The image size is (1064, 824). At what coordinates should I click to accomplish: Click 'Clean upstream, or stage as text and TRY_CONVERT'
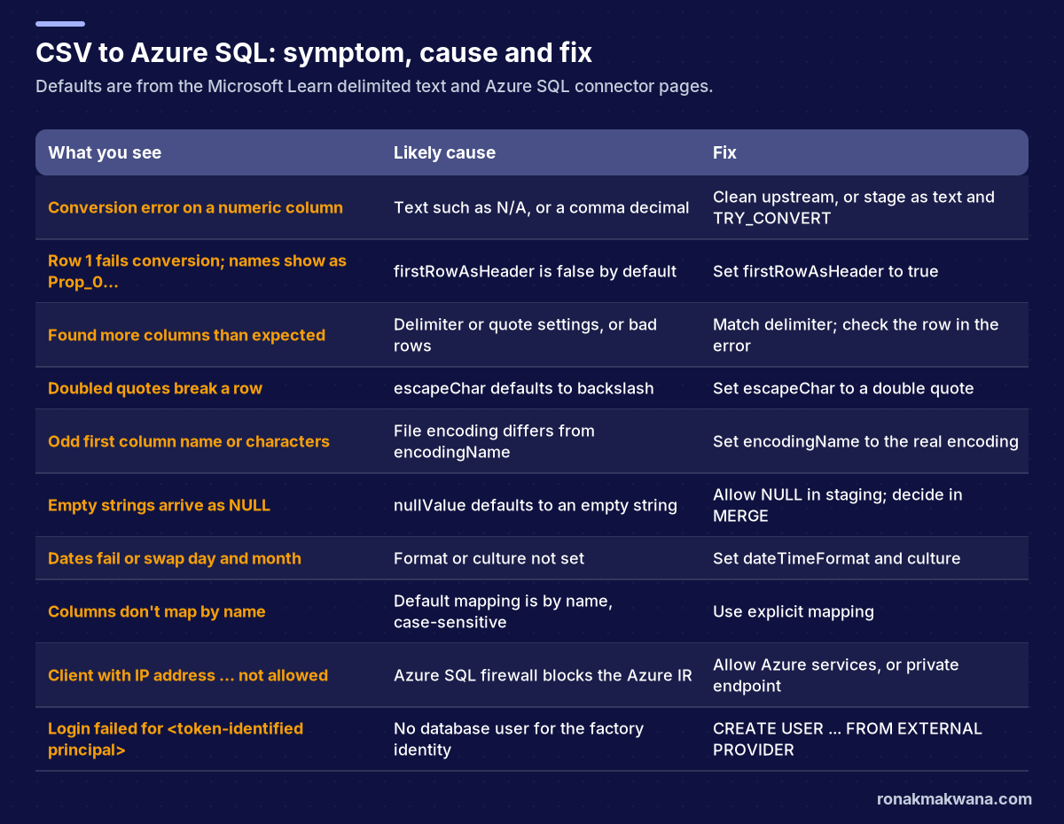854,207
